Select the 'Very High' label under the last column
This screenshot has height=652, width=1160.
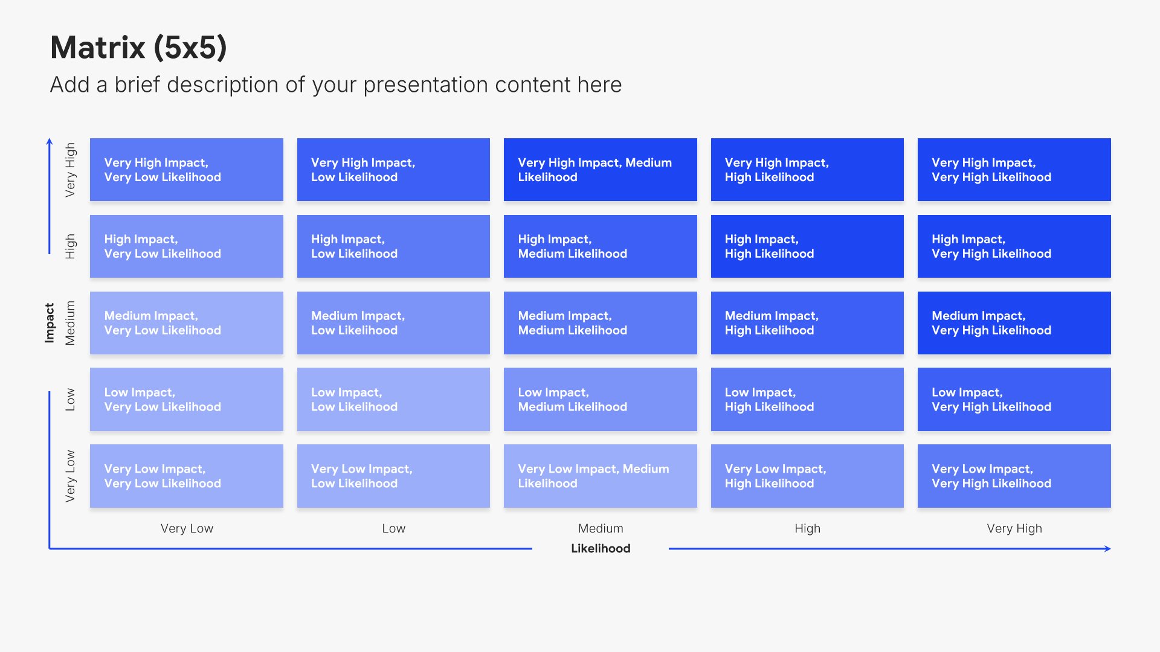[x=1014, y=528]
